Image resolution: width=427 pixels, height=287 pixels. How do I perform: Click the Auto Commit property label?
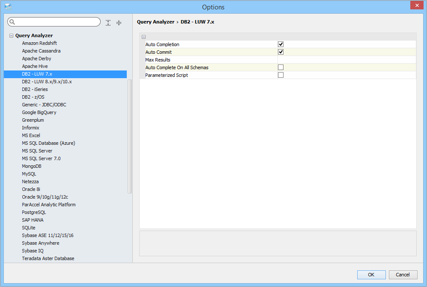(158, 52)
